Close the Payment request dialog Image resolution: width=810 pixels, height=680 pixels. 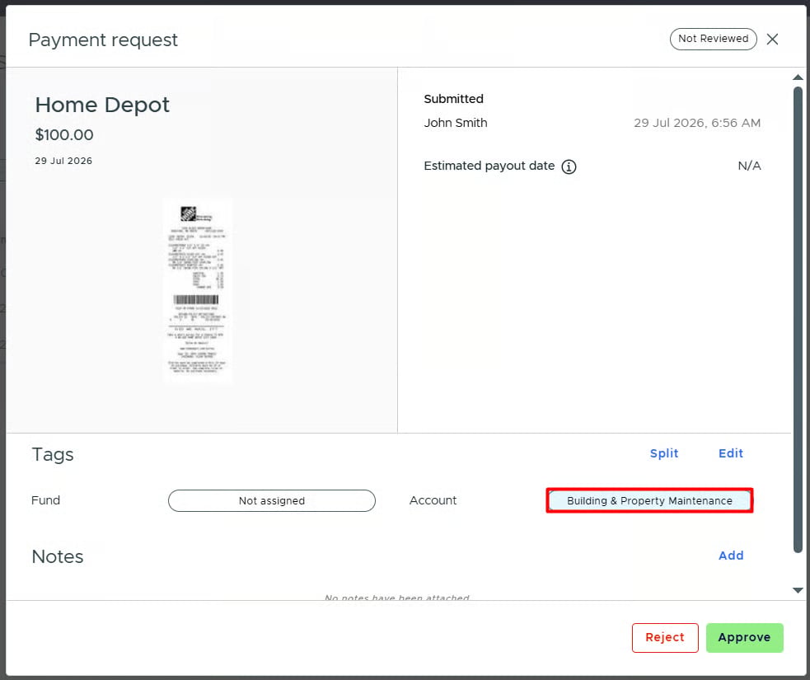click(772, 40)
